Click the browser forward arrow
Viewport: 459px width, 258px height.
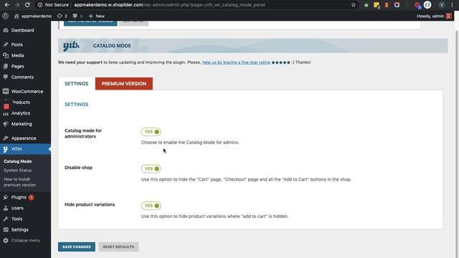17,5
